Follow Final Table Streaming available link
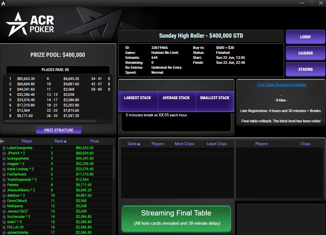 click(x=282, y=85)
